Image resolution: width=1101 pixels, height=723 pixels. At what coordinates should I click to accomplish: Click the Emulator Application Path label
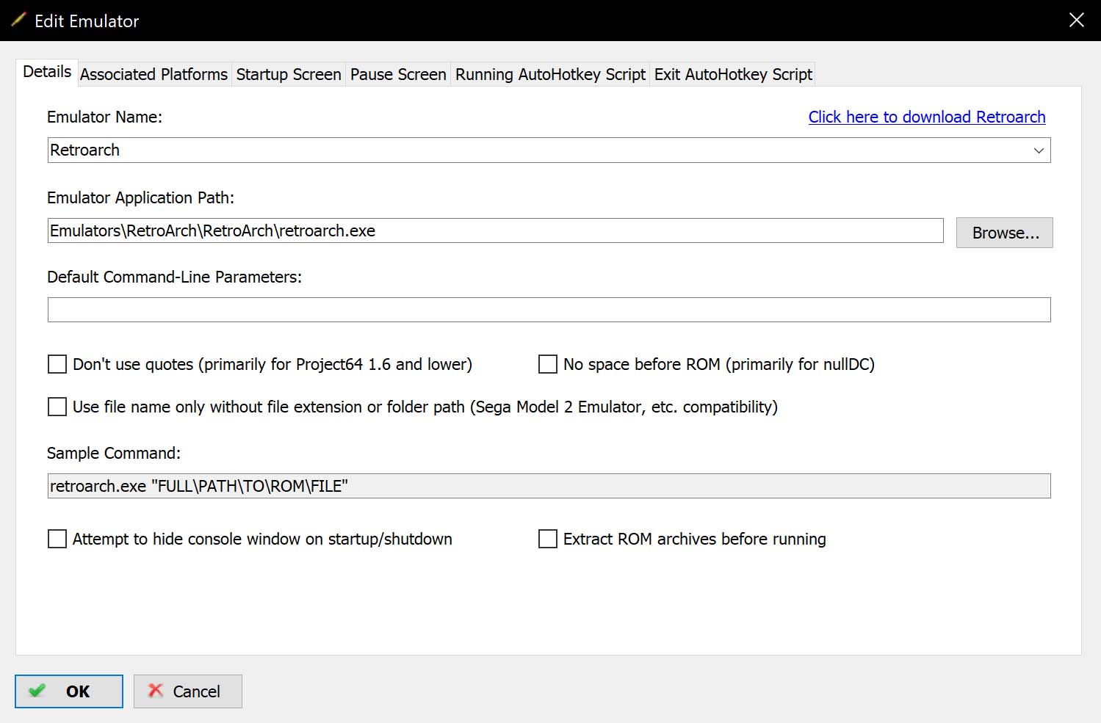point(141,197)
